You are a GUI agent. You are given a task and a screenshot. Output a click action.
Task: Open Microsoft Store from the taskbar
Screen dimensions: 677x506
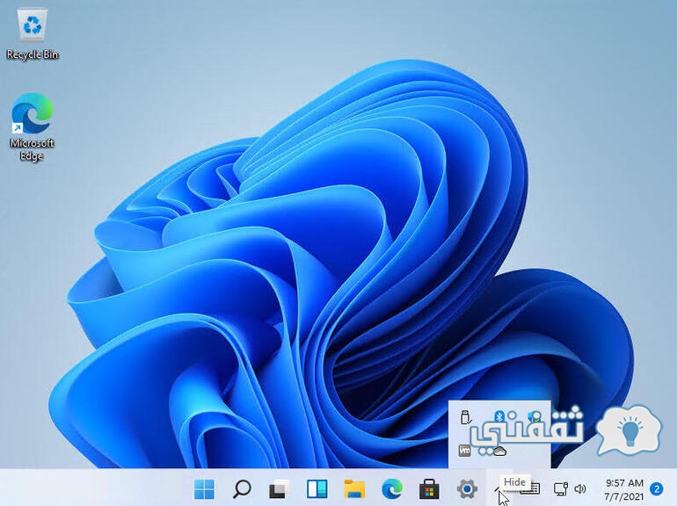pyautogui.click(x=429, y=488)
